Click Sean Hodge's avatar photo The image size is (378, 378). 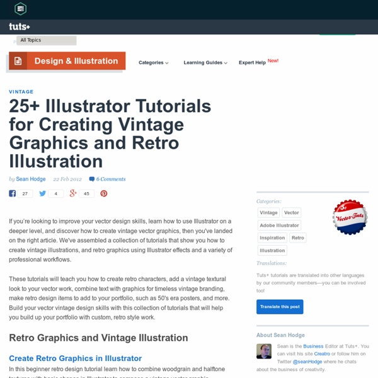[264, 351]
